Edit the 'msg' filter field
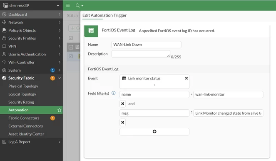The height and width of the screenshot is (161, 276). click(154, 113)
